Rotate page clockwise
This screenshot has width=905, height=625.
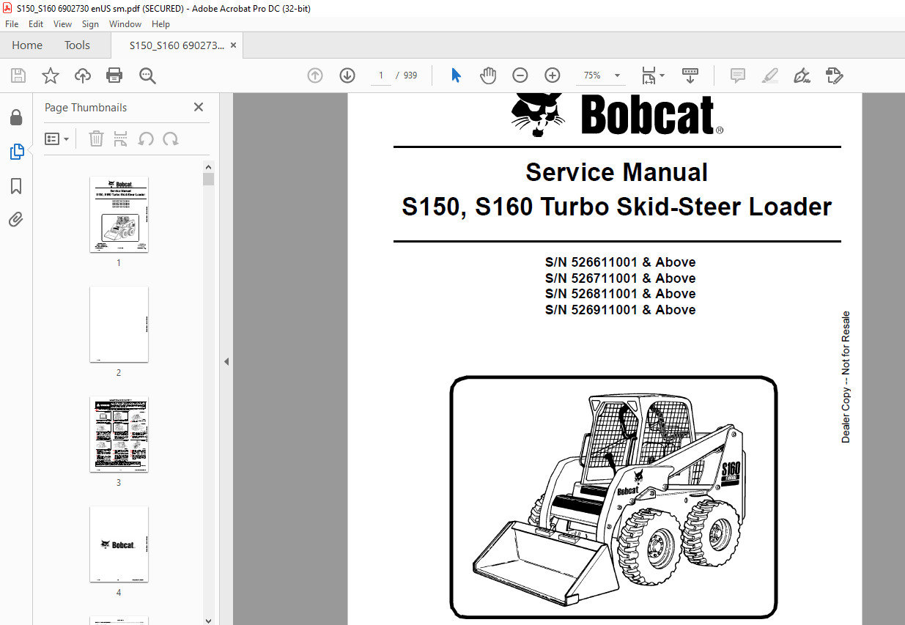pos(171,138)
